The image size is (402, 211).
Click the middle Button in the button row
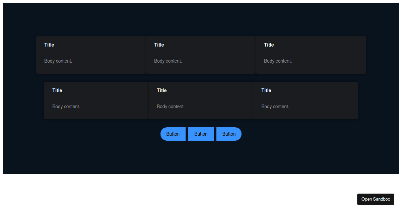tap(201, 134)
